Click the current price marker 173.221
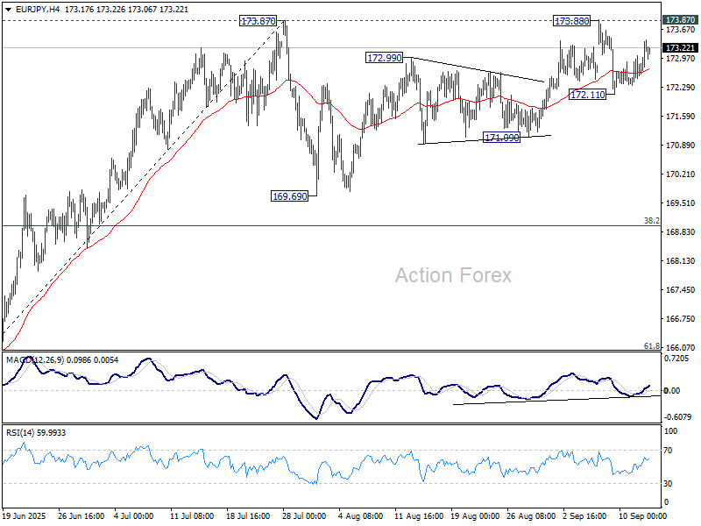Viewport: 701px width, 526px height. tap(680, 47)
